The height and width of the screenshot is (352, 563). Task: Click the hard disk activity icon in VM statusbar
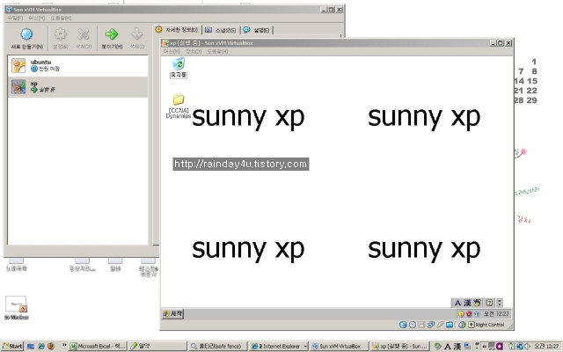(x=403, y=325)
